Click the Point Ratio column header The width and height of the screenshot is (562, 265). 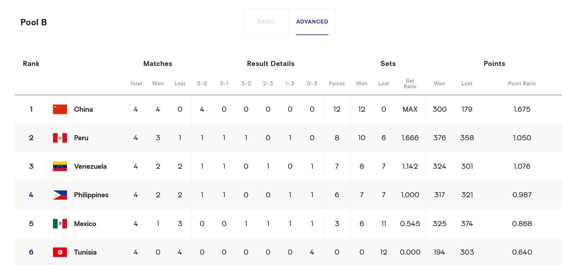[522, 84]
